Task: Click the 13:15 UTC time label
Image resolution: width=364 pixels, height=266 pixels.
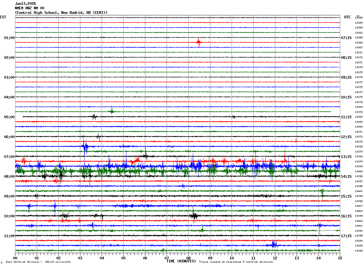Action: pos(346,157)
